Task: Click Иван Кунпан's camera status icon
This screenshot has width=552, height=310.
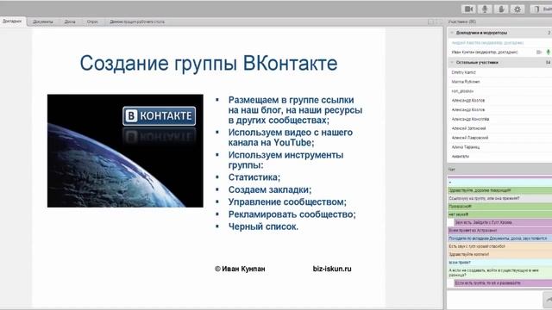Action: 539,52
